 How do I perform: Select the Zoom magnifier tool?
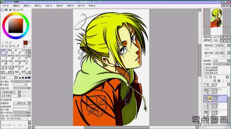(7, 46)
